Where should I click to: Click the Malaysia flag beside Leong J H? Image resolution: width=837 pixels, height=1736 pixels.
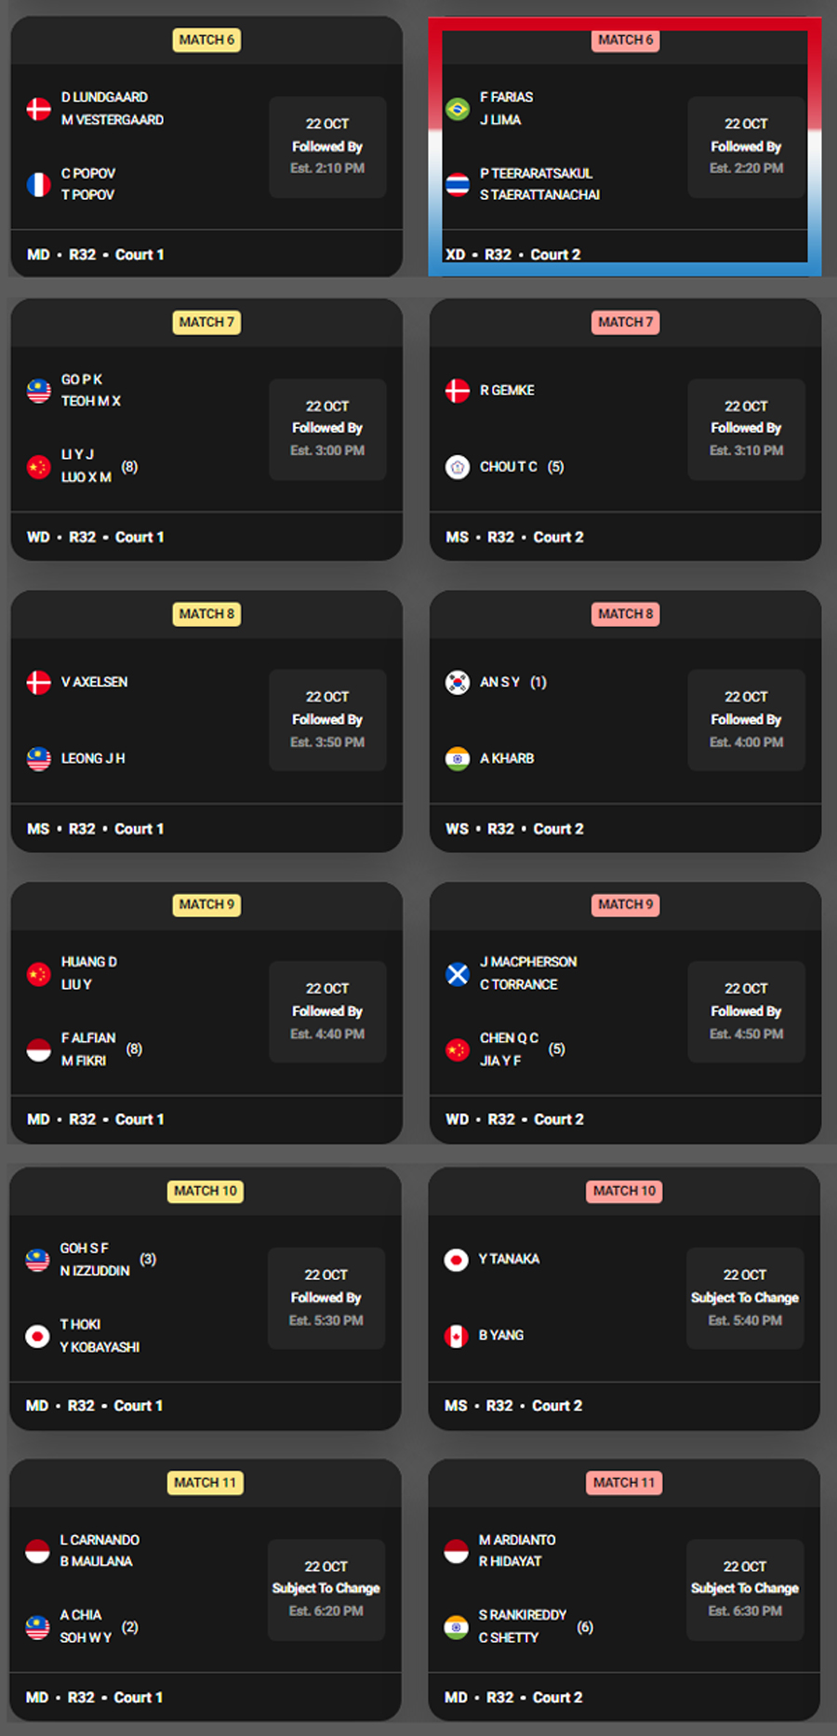pos(38,759)
